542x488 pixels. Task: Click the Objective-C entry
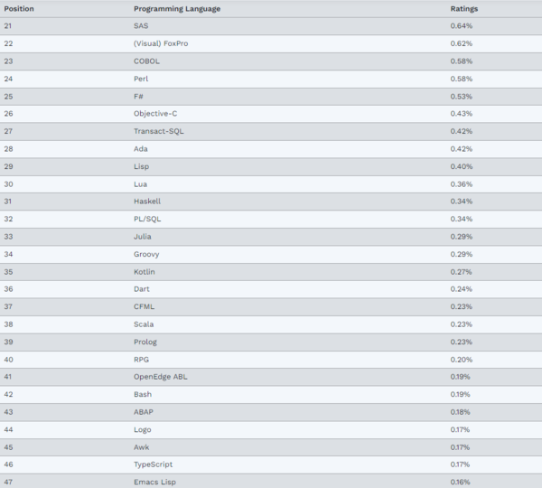(155, 114)
